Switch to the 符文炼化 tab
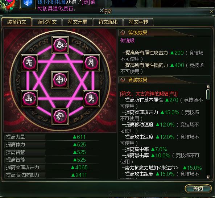215x198 pixels. [x=108, y=22]
